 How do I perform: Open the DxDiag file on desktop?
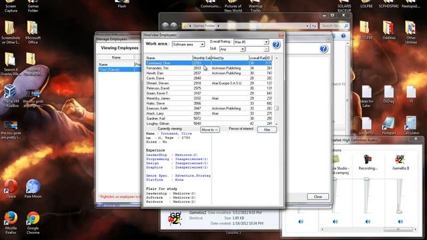point(389,94)
